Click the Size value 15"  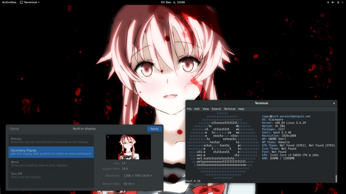click(x=124, y=163)
